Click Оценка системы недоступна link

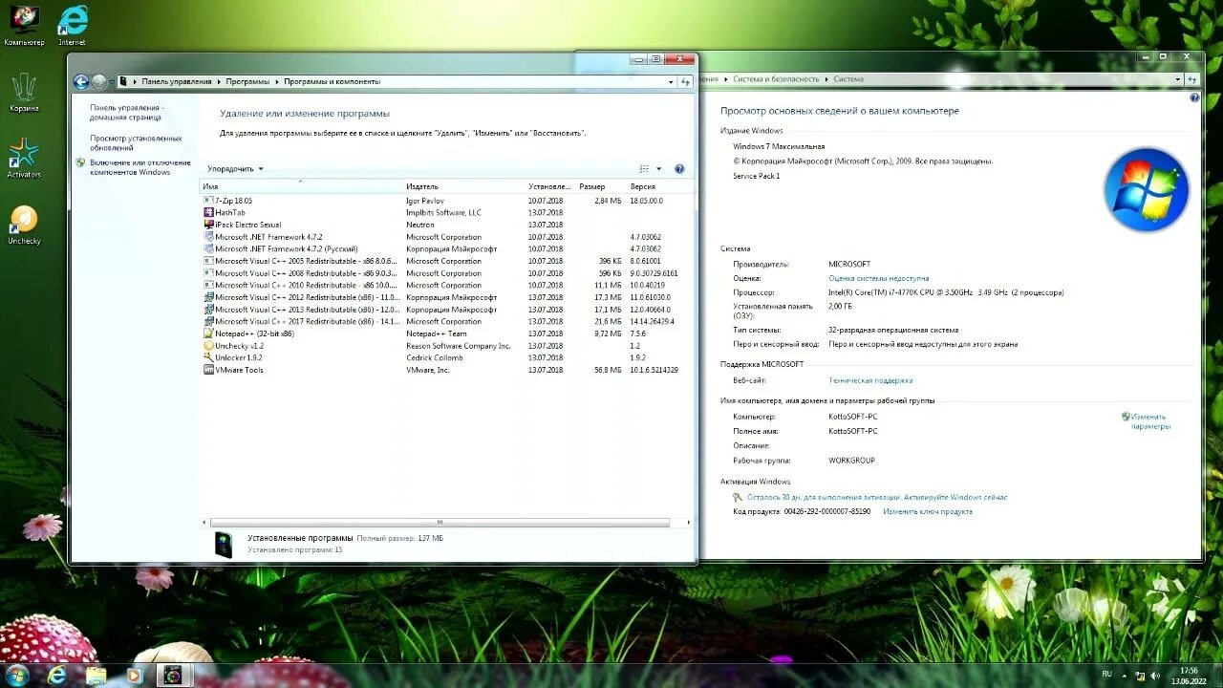coord(879,278)
